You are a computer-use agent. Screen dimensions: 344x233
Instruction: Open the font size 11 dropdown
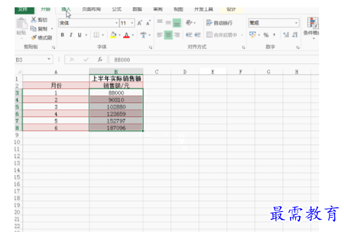coord(132,23)
